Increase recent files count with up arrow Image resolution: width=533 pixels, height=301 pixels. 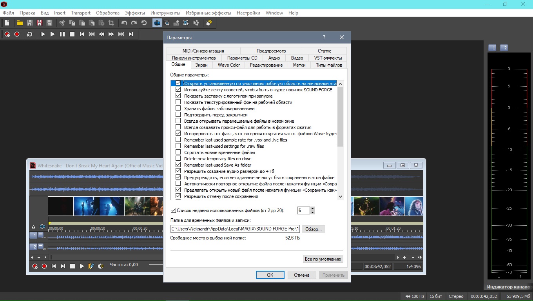point(312,209)
